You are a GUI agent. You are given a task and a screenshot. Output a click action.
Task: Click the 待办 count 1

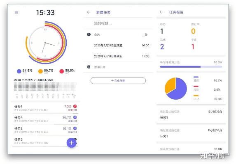click(162, 31)
